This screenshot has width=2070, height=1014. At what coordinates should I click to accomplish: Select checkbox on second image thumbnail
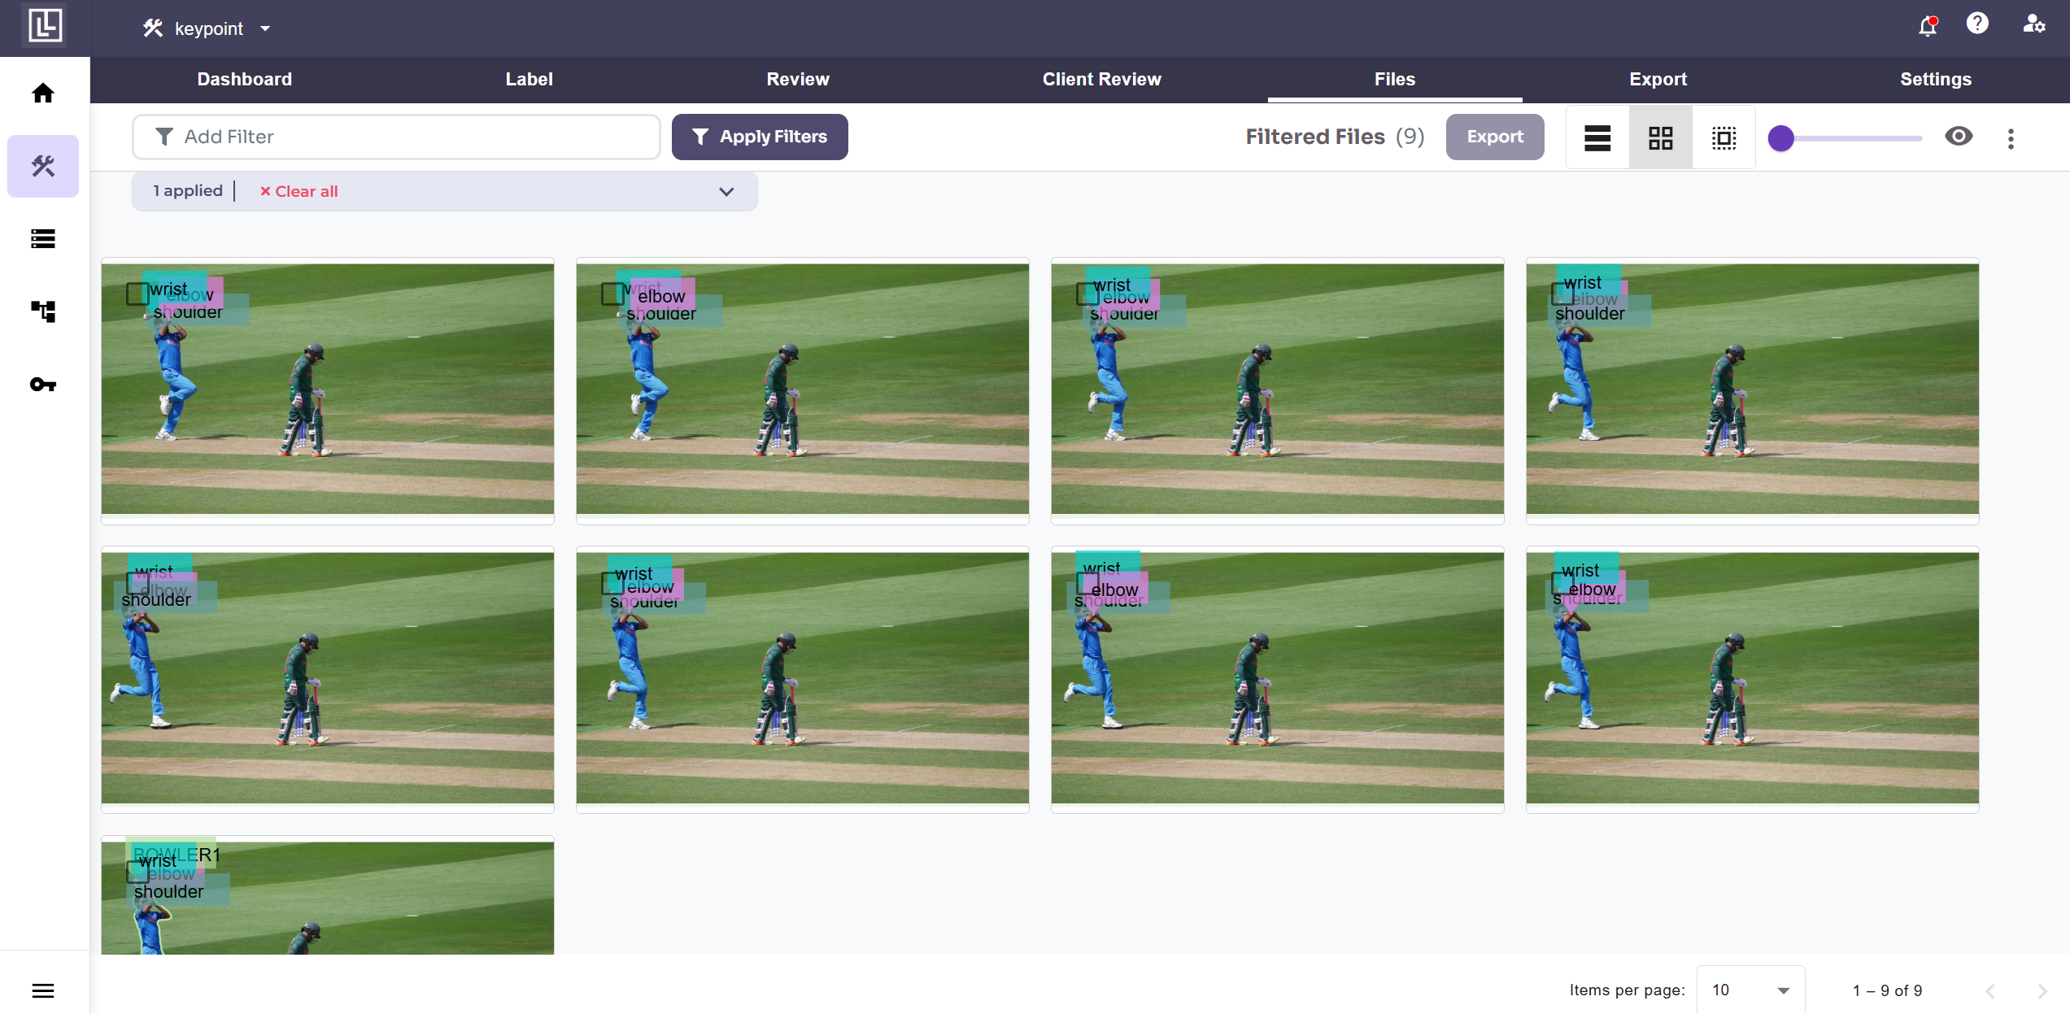click(x=612, y=294)
